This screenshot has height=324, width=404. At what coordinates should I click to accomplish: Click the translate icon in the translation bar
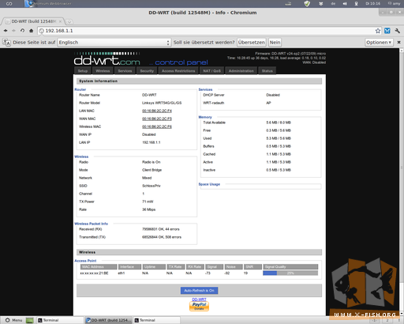coord(6,43)
